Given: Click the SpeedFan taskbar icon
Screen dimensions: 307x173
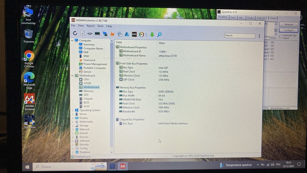Looking at the screenshot, I should tap(112, 166).
